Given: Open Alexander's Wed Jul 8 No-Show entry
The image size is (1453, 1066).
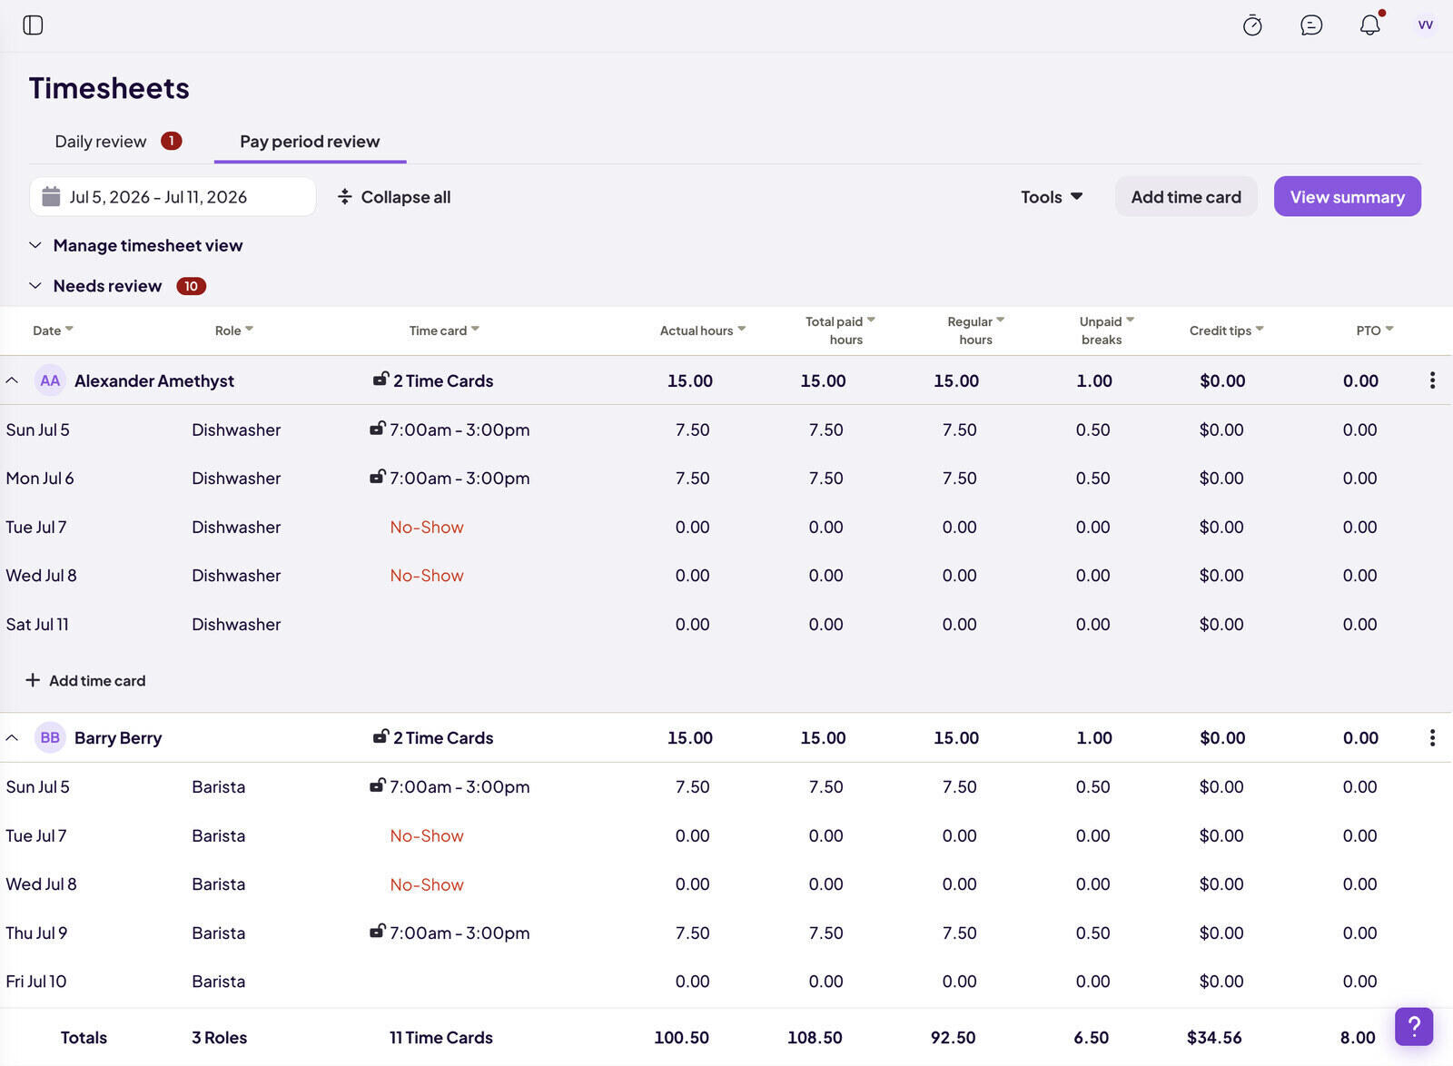Looking at the screenshot, I should [427, 576].
